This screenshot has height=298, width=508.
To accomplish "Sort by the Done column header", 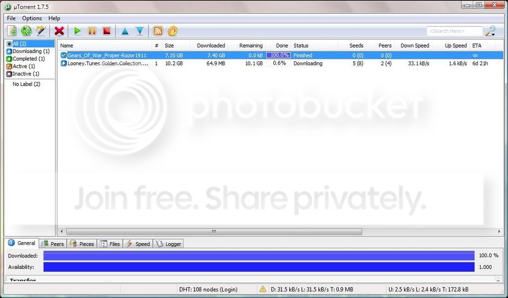I will click(x=278, y=46).
